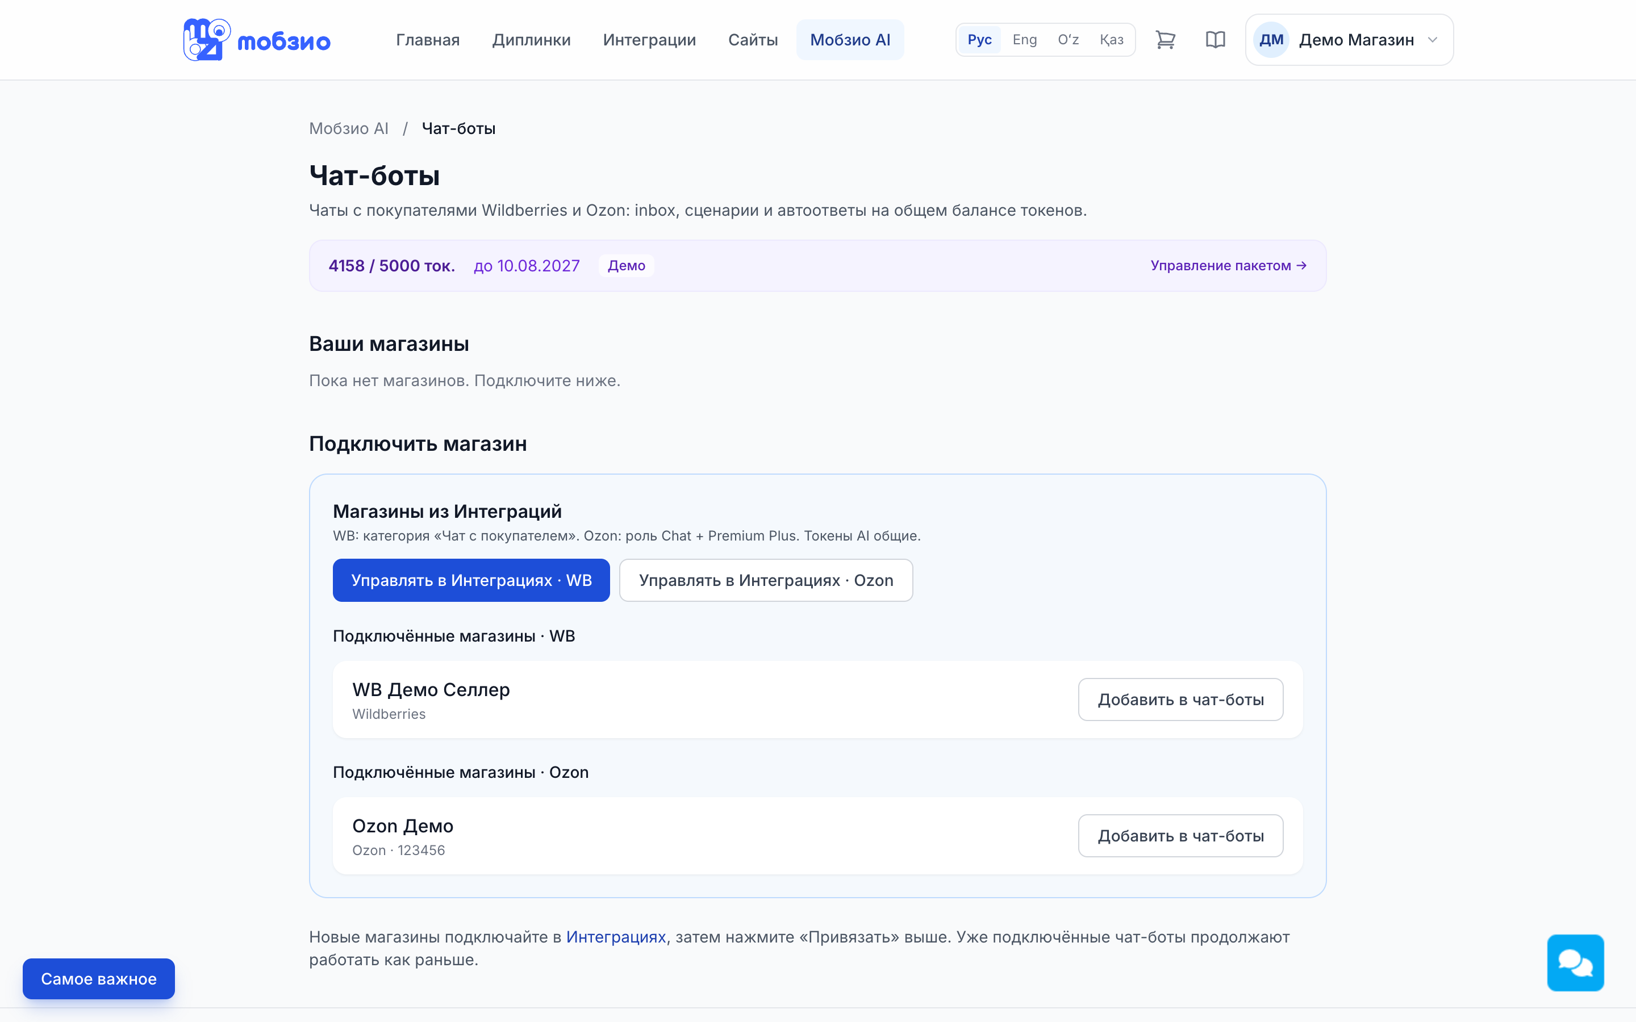This screenshot has height=1022, width=1636.
Task: Switch language to Қаз
Action: pyautogui.click(x=1111, y=40)
